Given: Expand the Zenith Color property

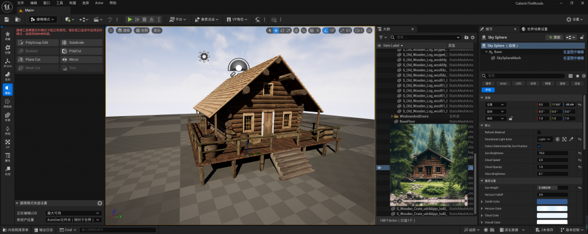Looking at the screenshot, I should [482, 202].
